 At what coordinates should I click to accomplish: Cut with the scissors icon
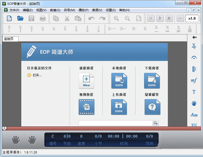pyautogui.click(x=67, y=18)
